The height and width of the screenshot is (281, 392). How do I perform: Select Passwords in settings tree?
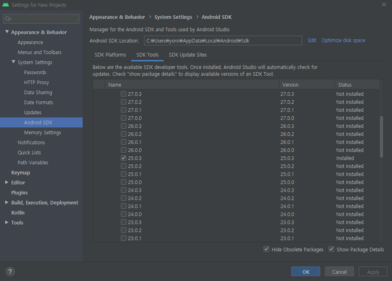tap(35, 73)
